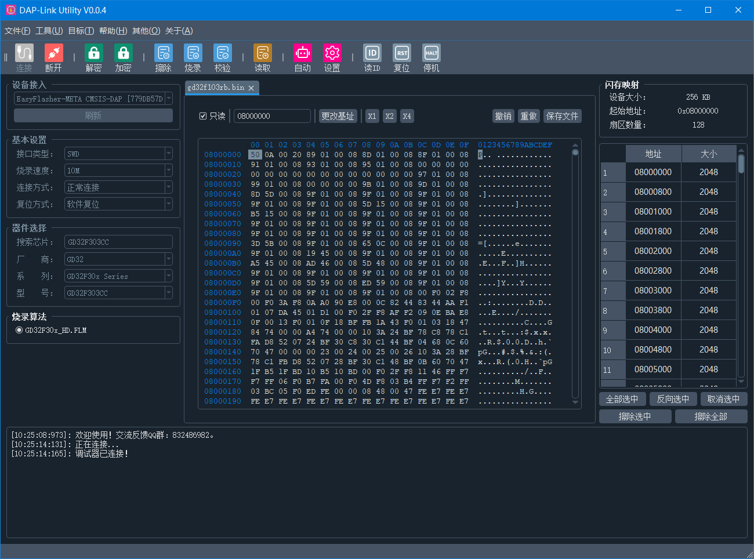Open the 目标(T) menu
Screen dimensions: 754x559
pyautogui.click(x=81, y=31)
